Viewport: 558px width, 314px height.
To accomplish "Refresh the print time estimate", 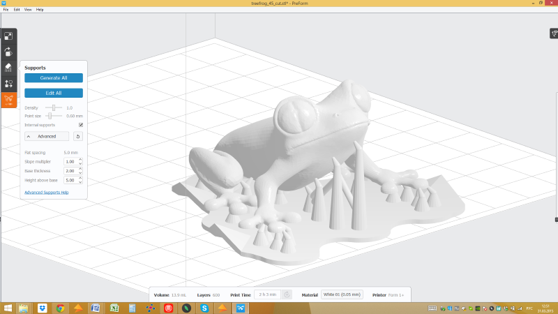I will 287,294.
